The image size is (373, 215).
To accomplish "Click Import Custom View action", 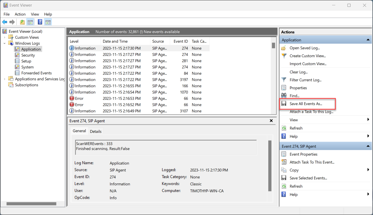I will pyautogui.click(x=308, y=64).
